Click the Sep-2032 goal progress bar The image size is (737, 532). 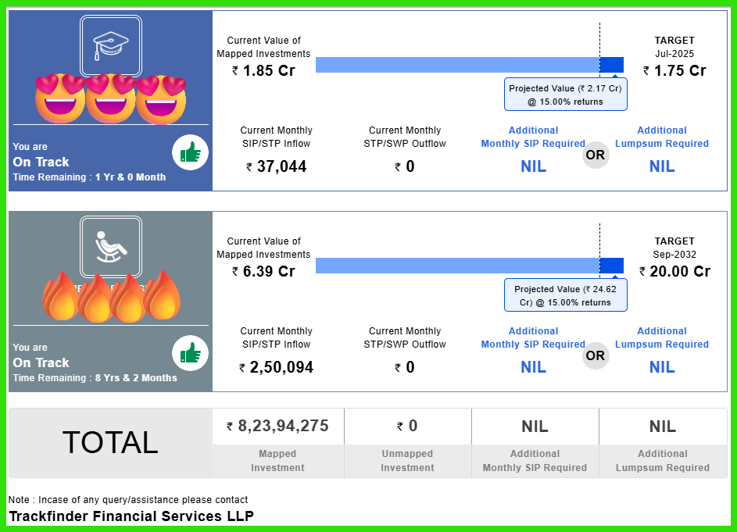469,266
